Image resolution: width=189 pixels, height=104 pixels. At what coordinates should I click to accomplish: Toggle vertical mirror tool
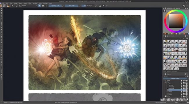[104, 6]
